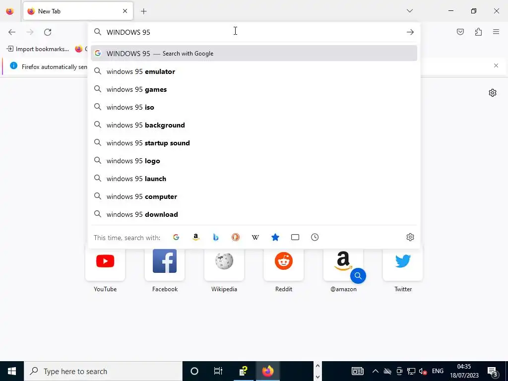Image resolution: width=508 pixels, height=381 pixels.
Task: Select the New Tab tab
Action: [78, 11]
